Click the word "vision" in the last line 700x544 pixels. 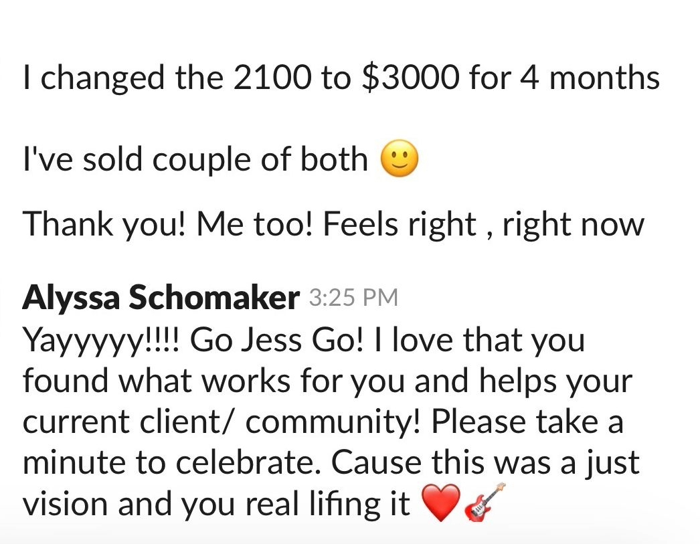(x=66, y=504)
